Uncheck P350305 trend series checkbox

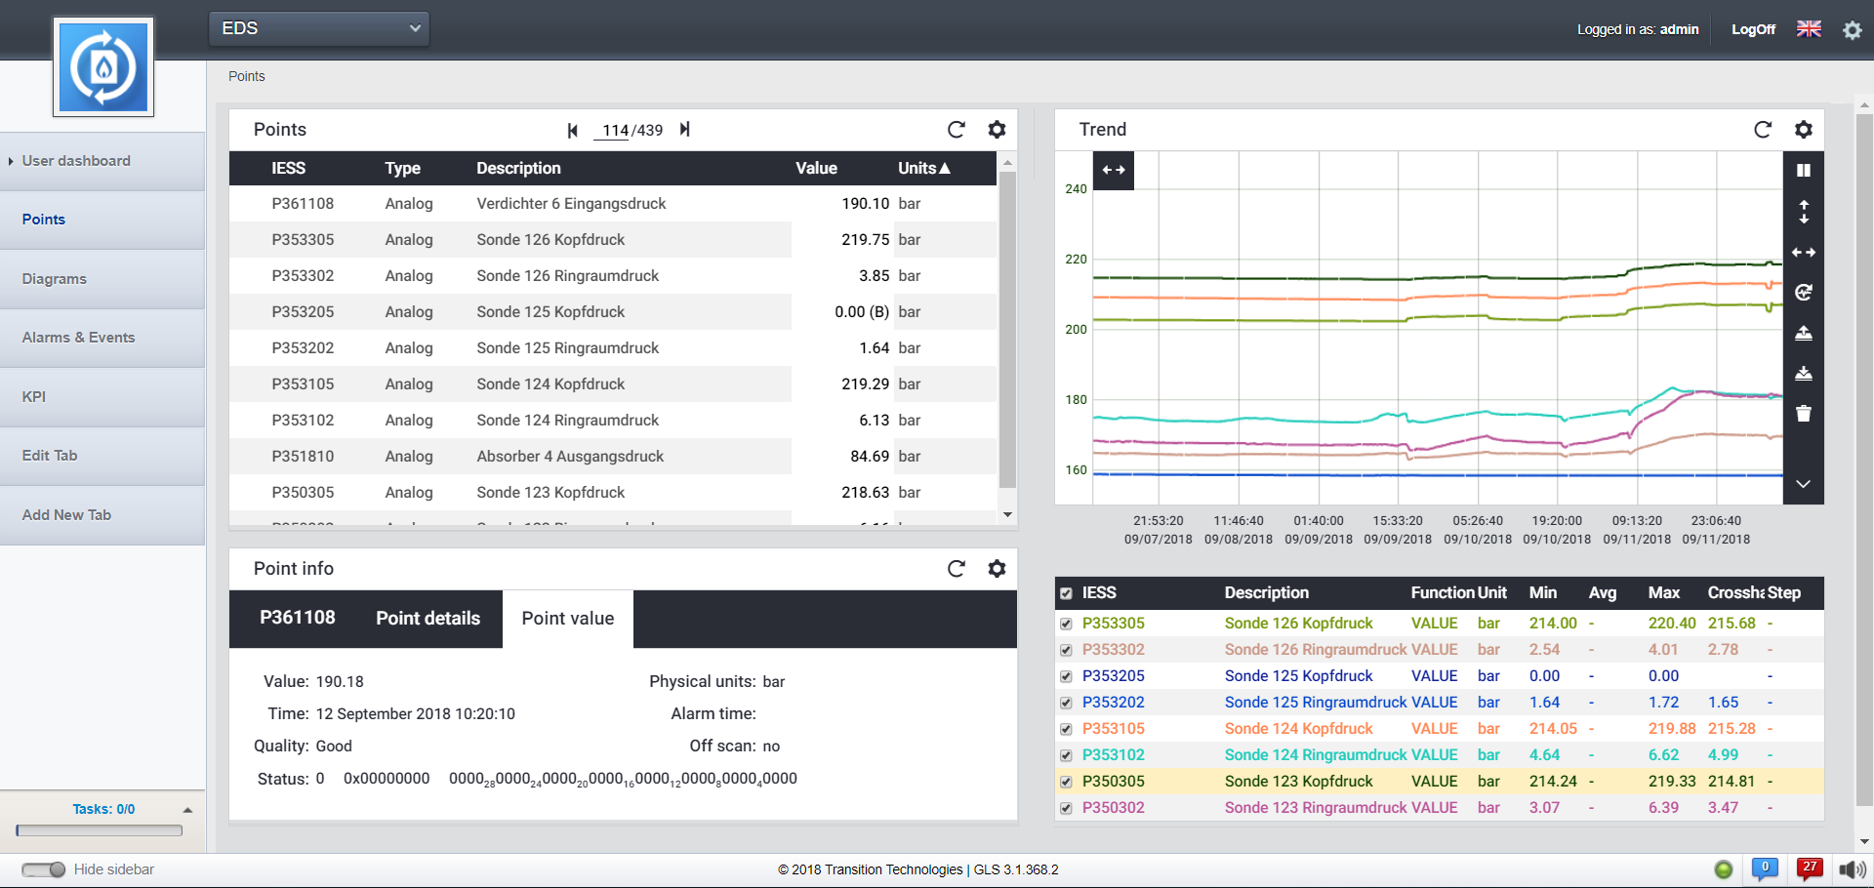[1066, 782]
